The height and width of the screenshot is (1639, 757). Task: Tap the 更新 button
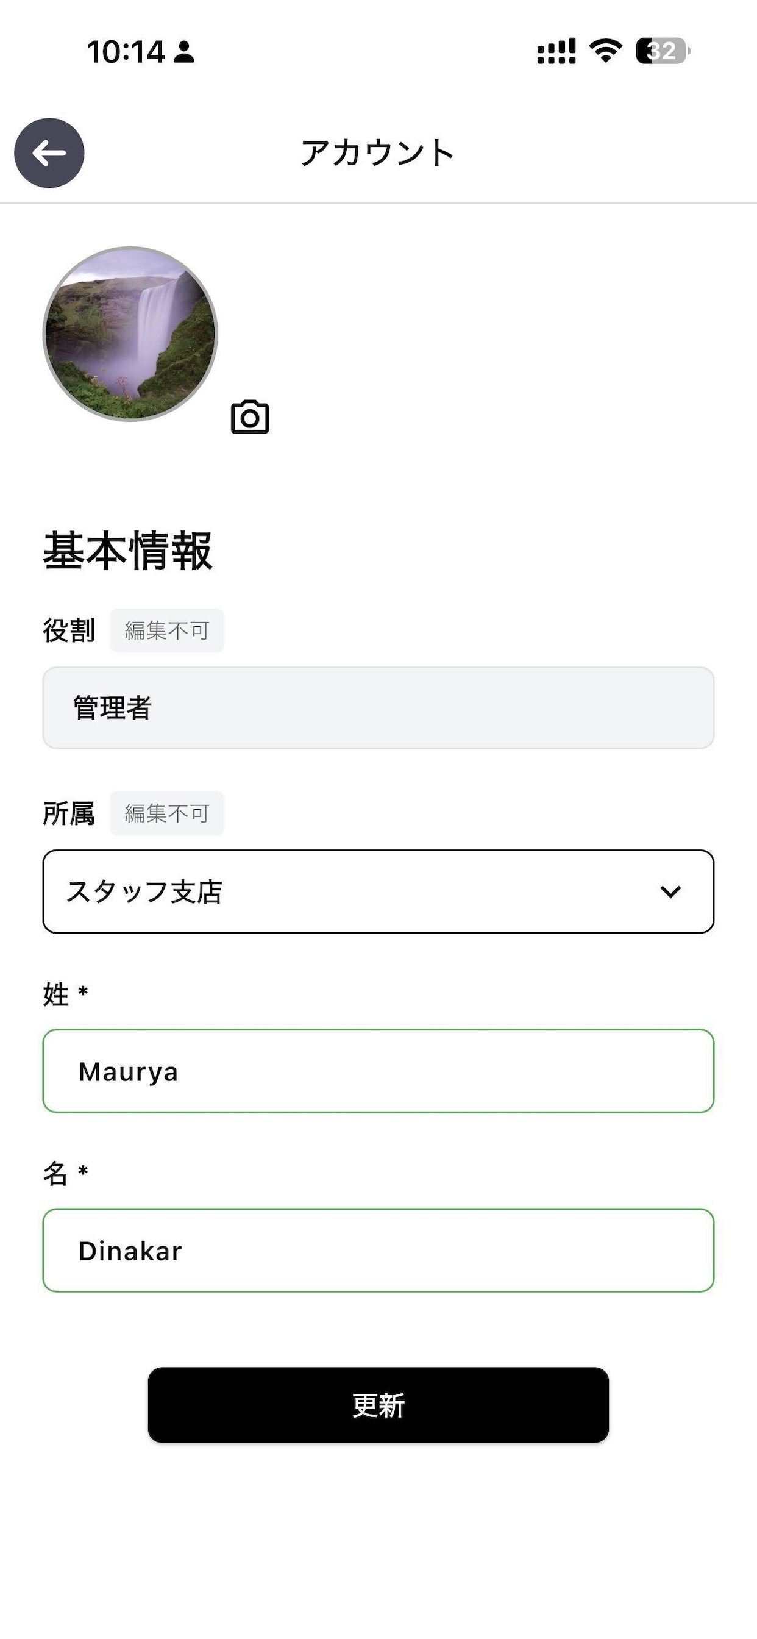[378, 1405]
